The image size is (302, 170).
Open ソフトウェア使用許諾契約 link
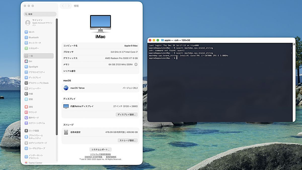tap(100, 154)
